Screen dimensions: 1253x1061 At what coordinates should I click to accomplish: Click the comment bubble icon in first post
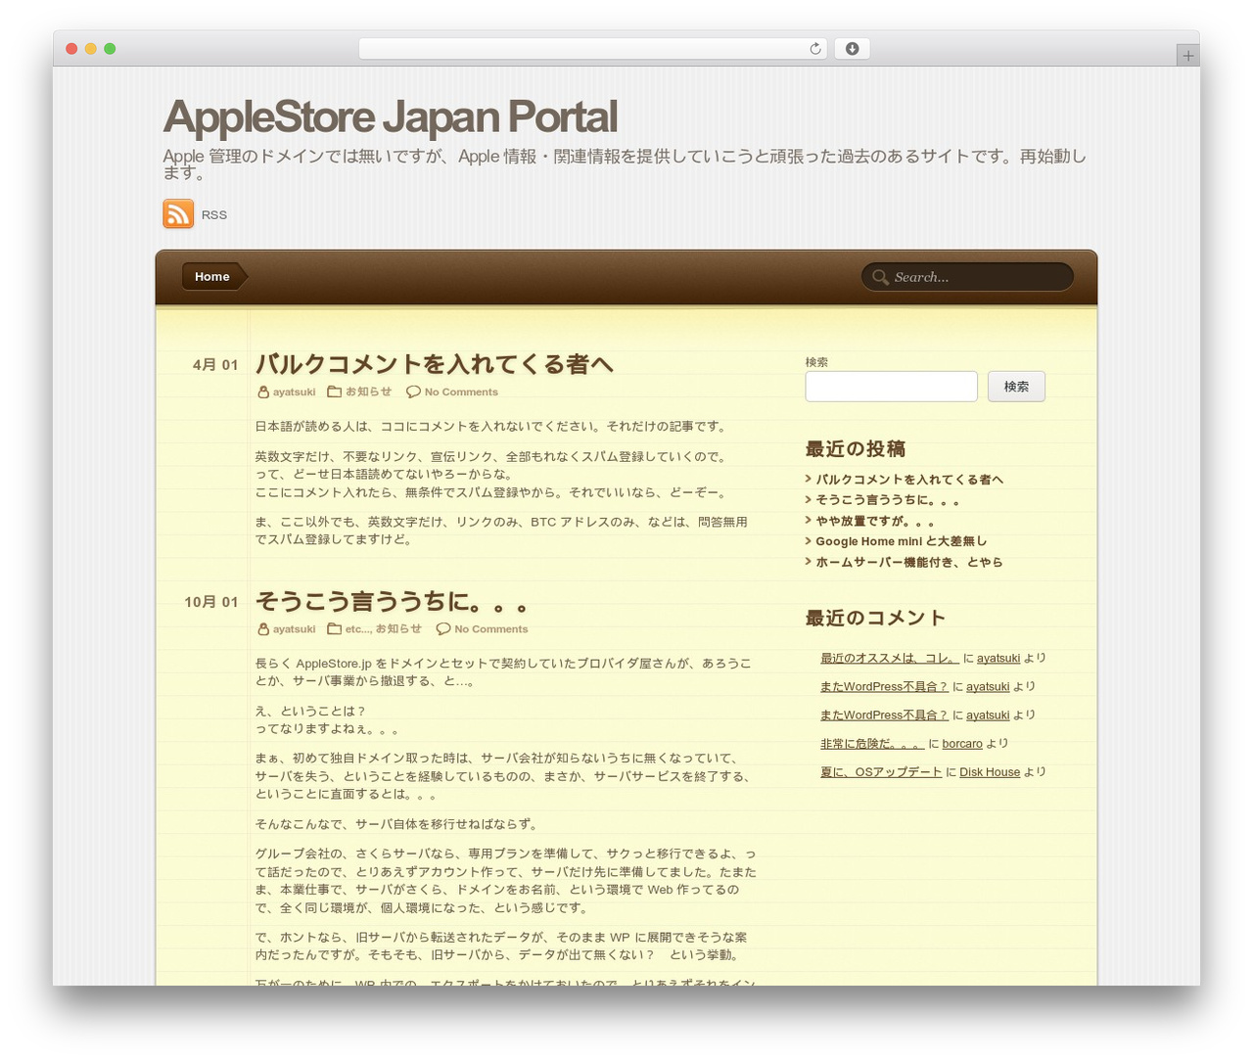coord(413,392)
